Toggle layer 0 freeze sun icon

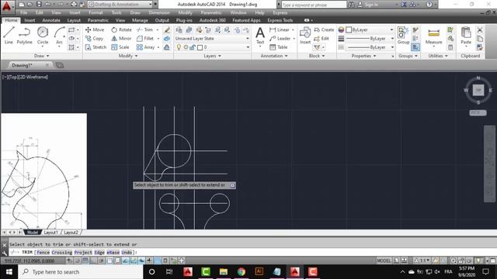186,47
